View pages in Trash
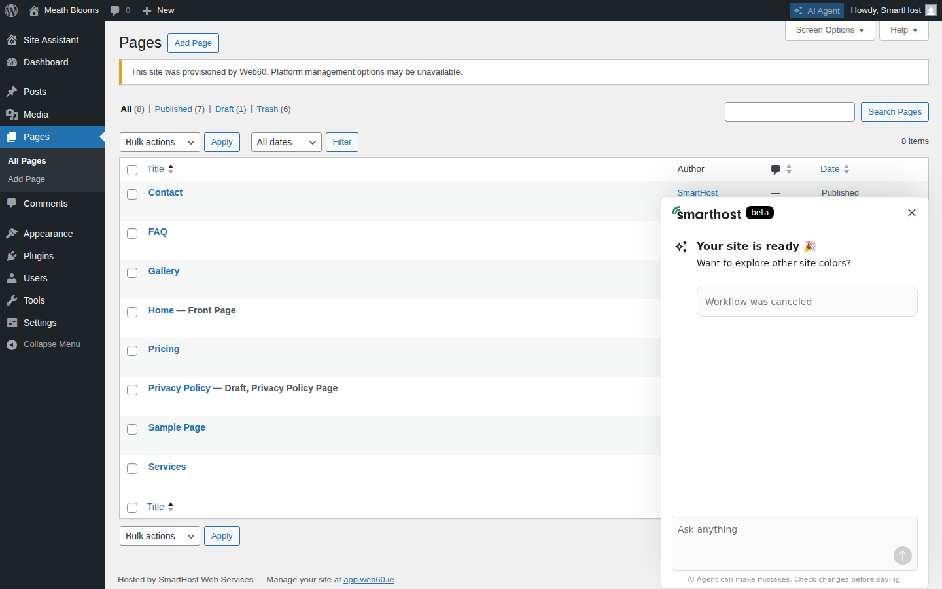The width and height of the screenshot is (942, 589). click(x=268, y=109)
